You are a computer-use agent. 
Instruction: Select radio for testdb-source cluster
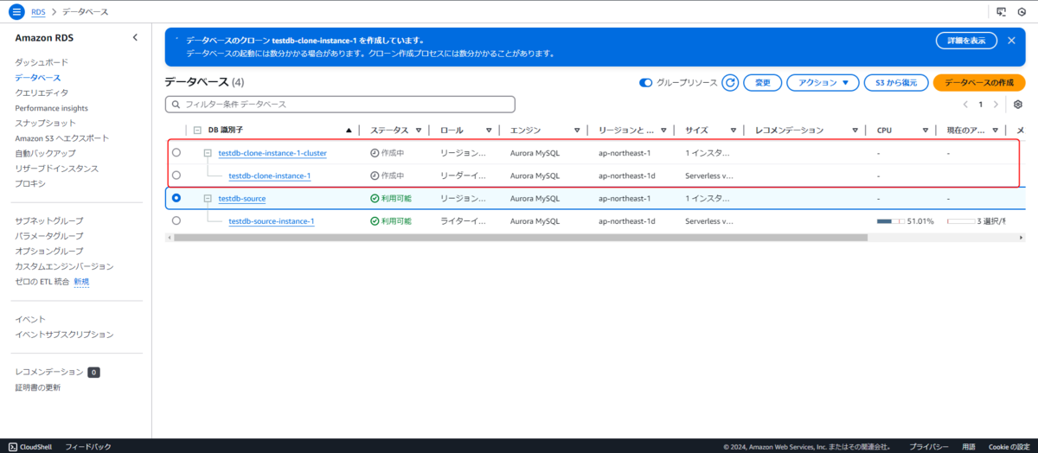[176, 198]
